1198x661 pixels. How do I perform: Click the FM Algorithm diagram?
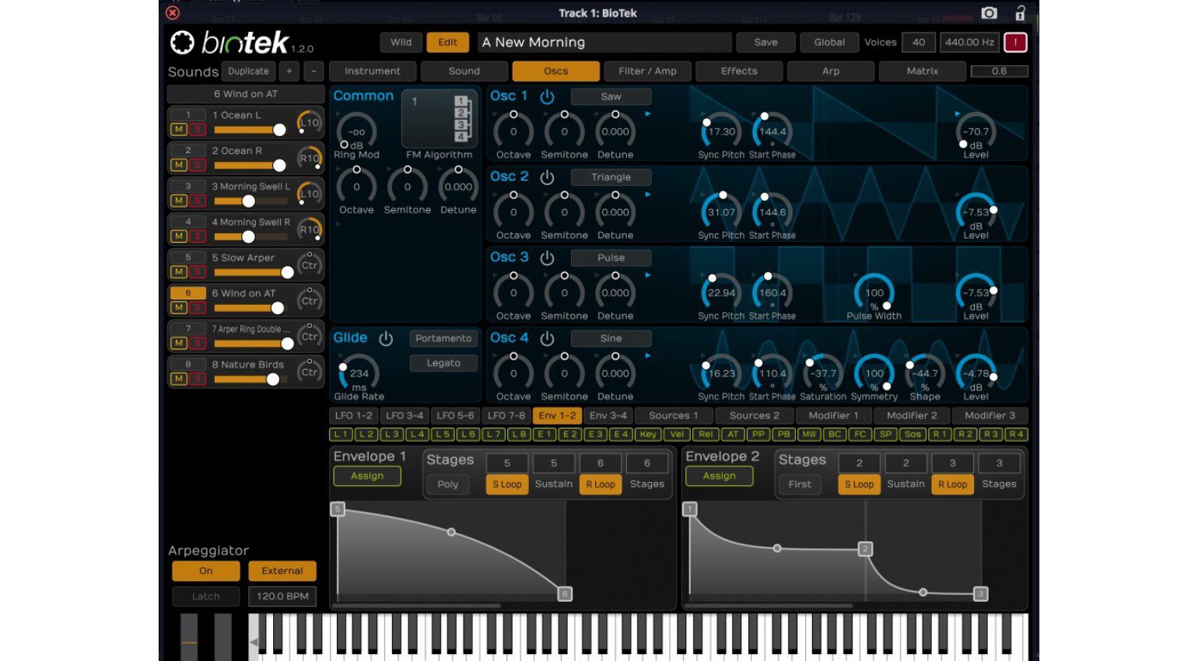tap(440, 119)
